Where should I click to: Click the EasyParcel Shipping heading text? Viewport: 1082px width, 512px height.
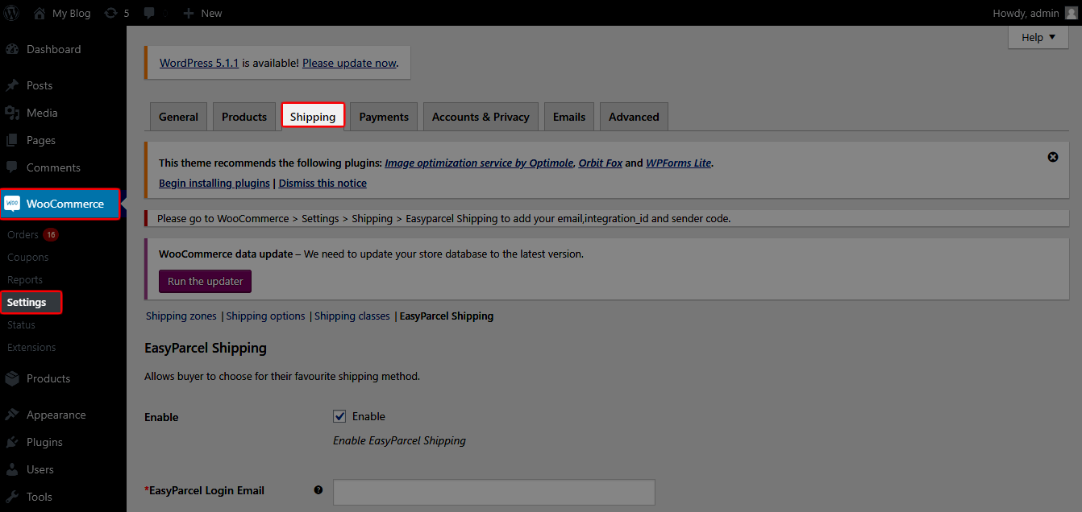[x=206, y=349]
